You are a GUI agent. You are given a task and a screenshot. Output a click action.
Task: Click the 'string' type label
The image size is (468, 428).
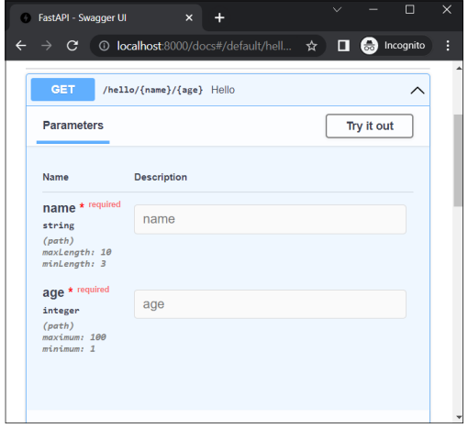click(59, 225)
